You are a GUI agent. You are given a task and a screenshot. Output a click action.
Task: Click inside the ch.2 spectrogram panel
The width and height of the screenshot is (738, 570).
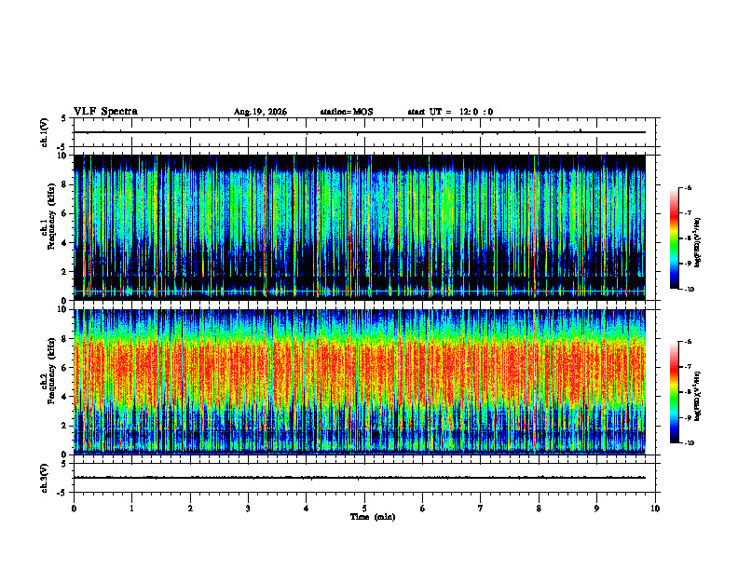tap(360, 382)
